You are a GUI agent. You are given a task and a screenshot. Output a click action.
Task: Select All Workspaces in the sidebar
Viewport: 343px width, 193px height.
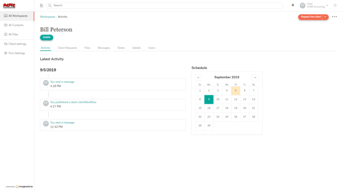[x=17, y=16]
